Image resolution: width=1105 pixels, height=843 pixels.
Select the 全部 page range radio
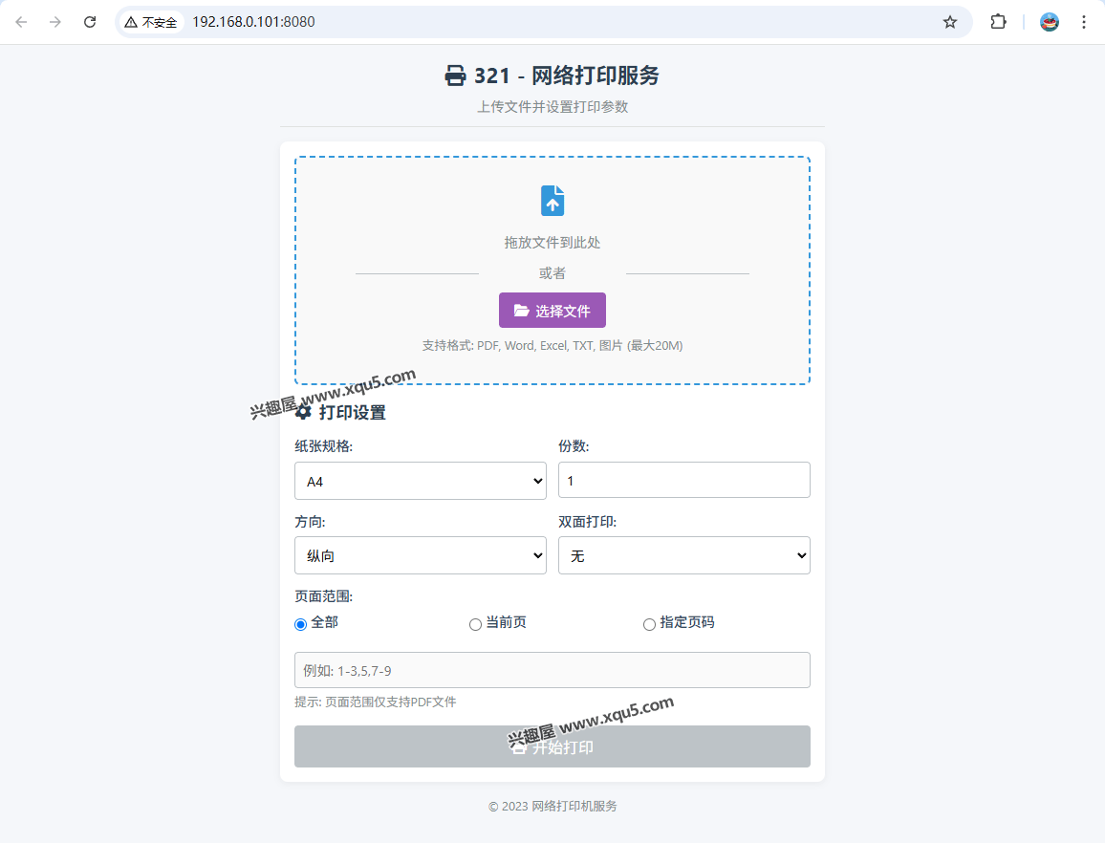click(x=301, y=624)
